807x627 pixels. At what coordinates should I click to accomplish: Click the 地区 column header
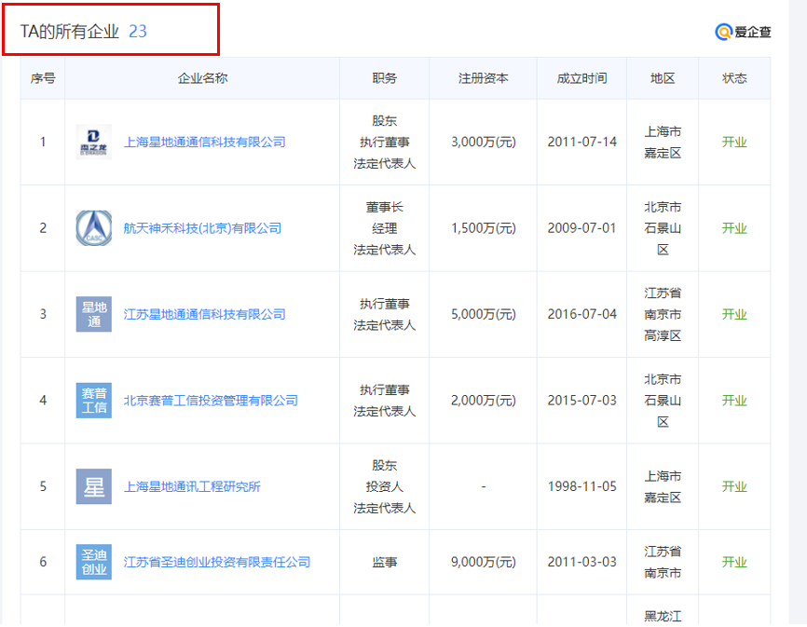coord(663,78)
